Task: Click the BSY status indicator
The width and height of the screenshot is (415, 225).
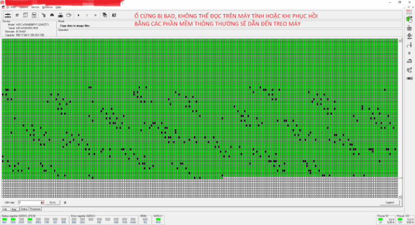Action: pos(4,220)
